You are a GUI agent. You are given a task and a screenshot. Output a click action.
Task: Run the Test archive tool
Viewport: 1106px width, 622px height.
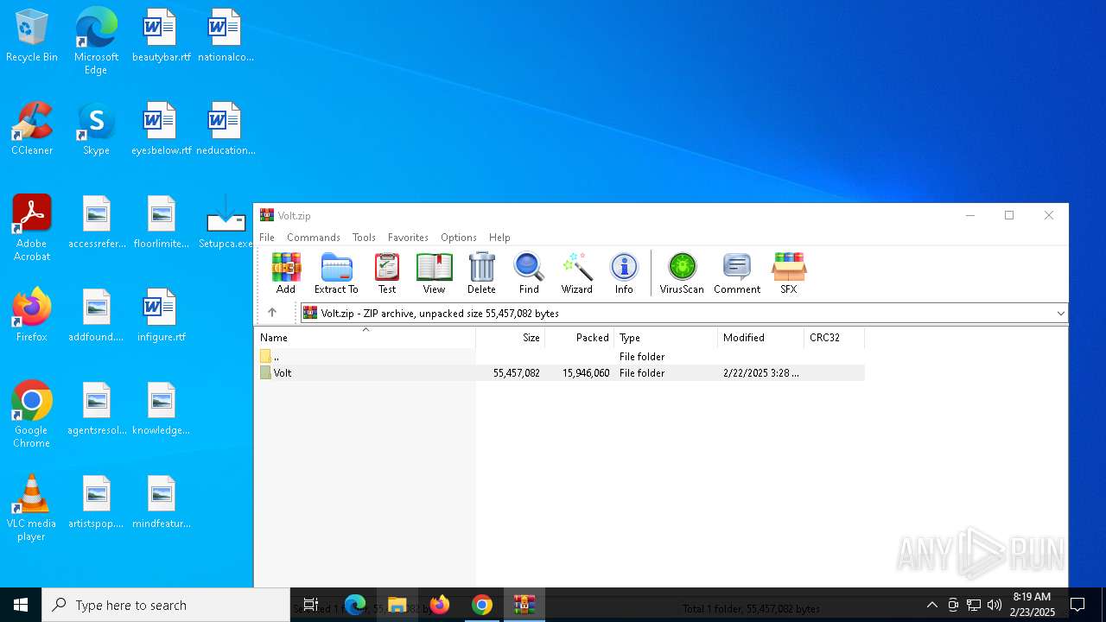(387, 273)
